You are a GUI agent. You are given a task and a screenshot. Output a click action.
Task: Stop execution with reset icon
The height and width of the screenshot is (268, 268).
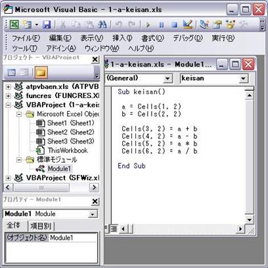coord(174,25)
